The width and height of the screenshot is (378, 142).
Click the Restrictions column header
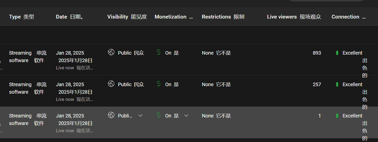[x=223, y=17]
